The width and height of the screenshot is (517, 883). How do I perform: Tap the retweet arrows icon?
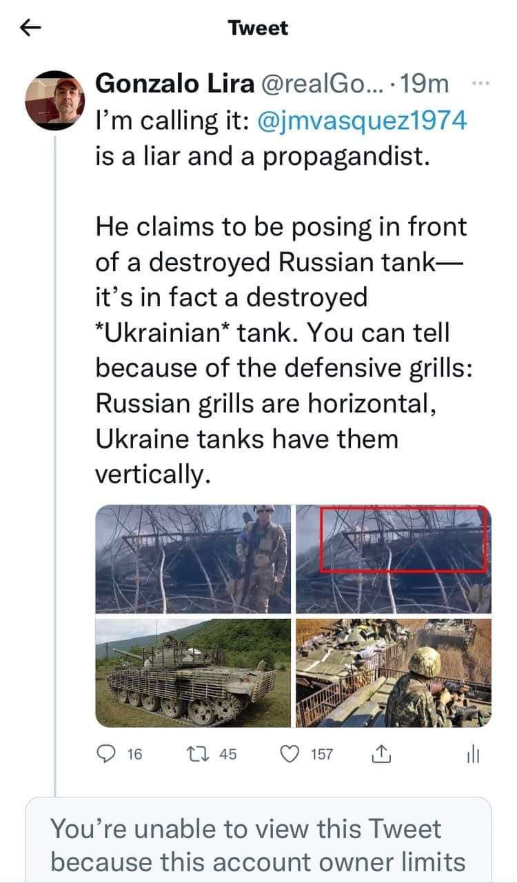click(x=202, y=754)
